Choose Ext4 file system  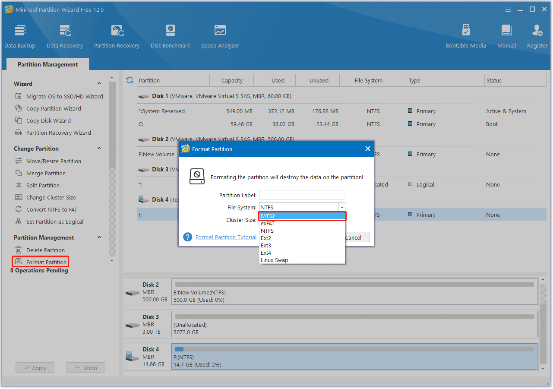[x=302, y=253]
